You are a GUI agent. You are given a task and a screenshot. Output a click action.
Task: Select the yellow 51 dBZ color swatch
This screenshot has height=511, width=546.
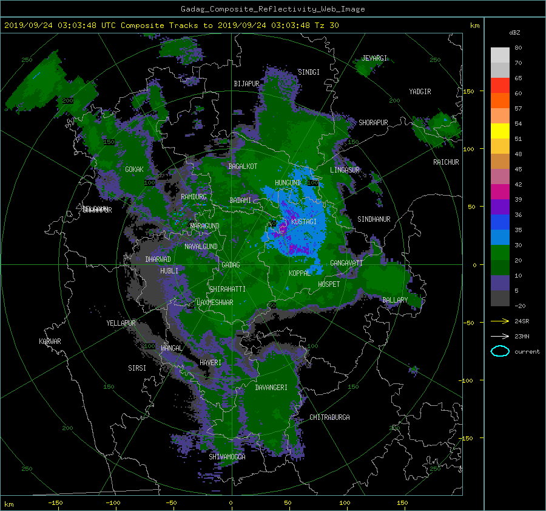(x=500, y=131)
